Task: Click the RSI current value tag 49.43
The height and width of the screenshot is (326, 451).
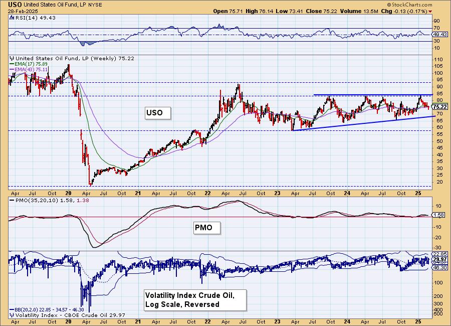Action: click(440, 34)
